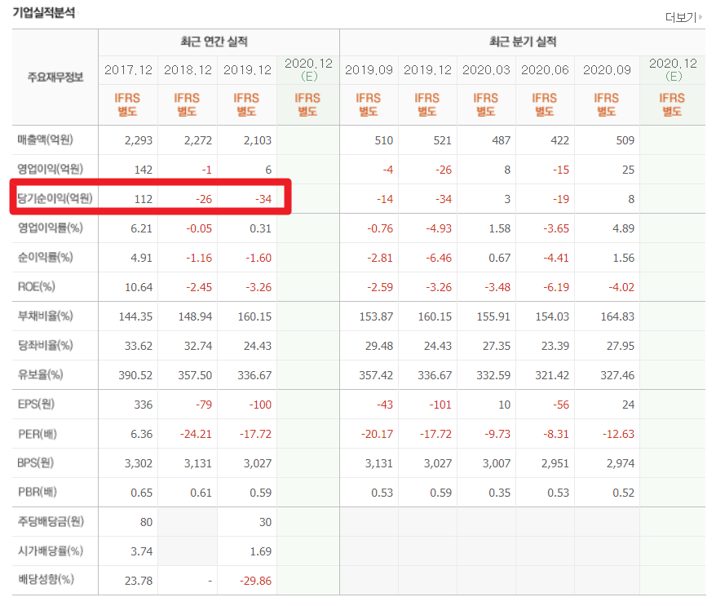Click the 2020.09 quarterly column header
The image size is (716, 606).
607,70
